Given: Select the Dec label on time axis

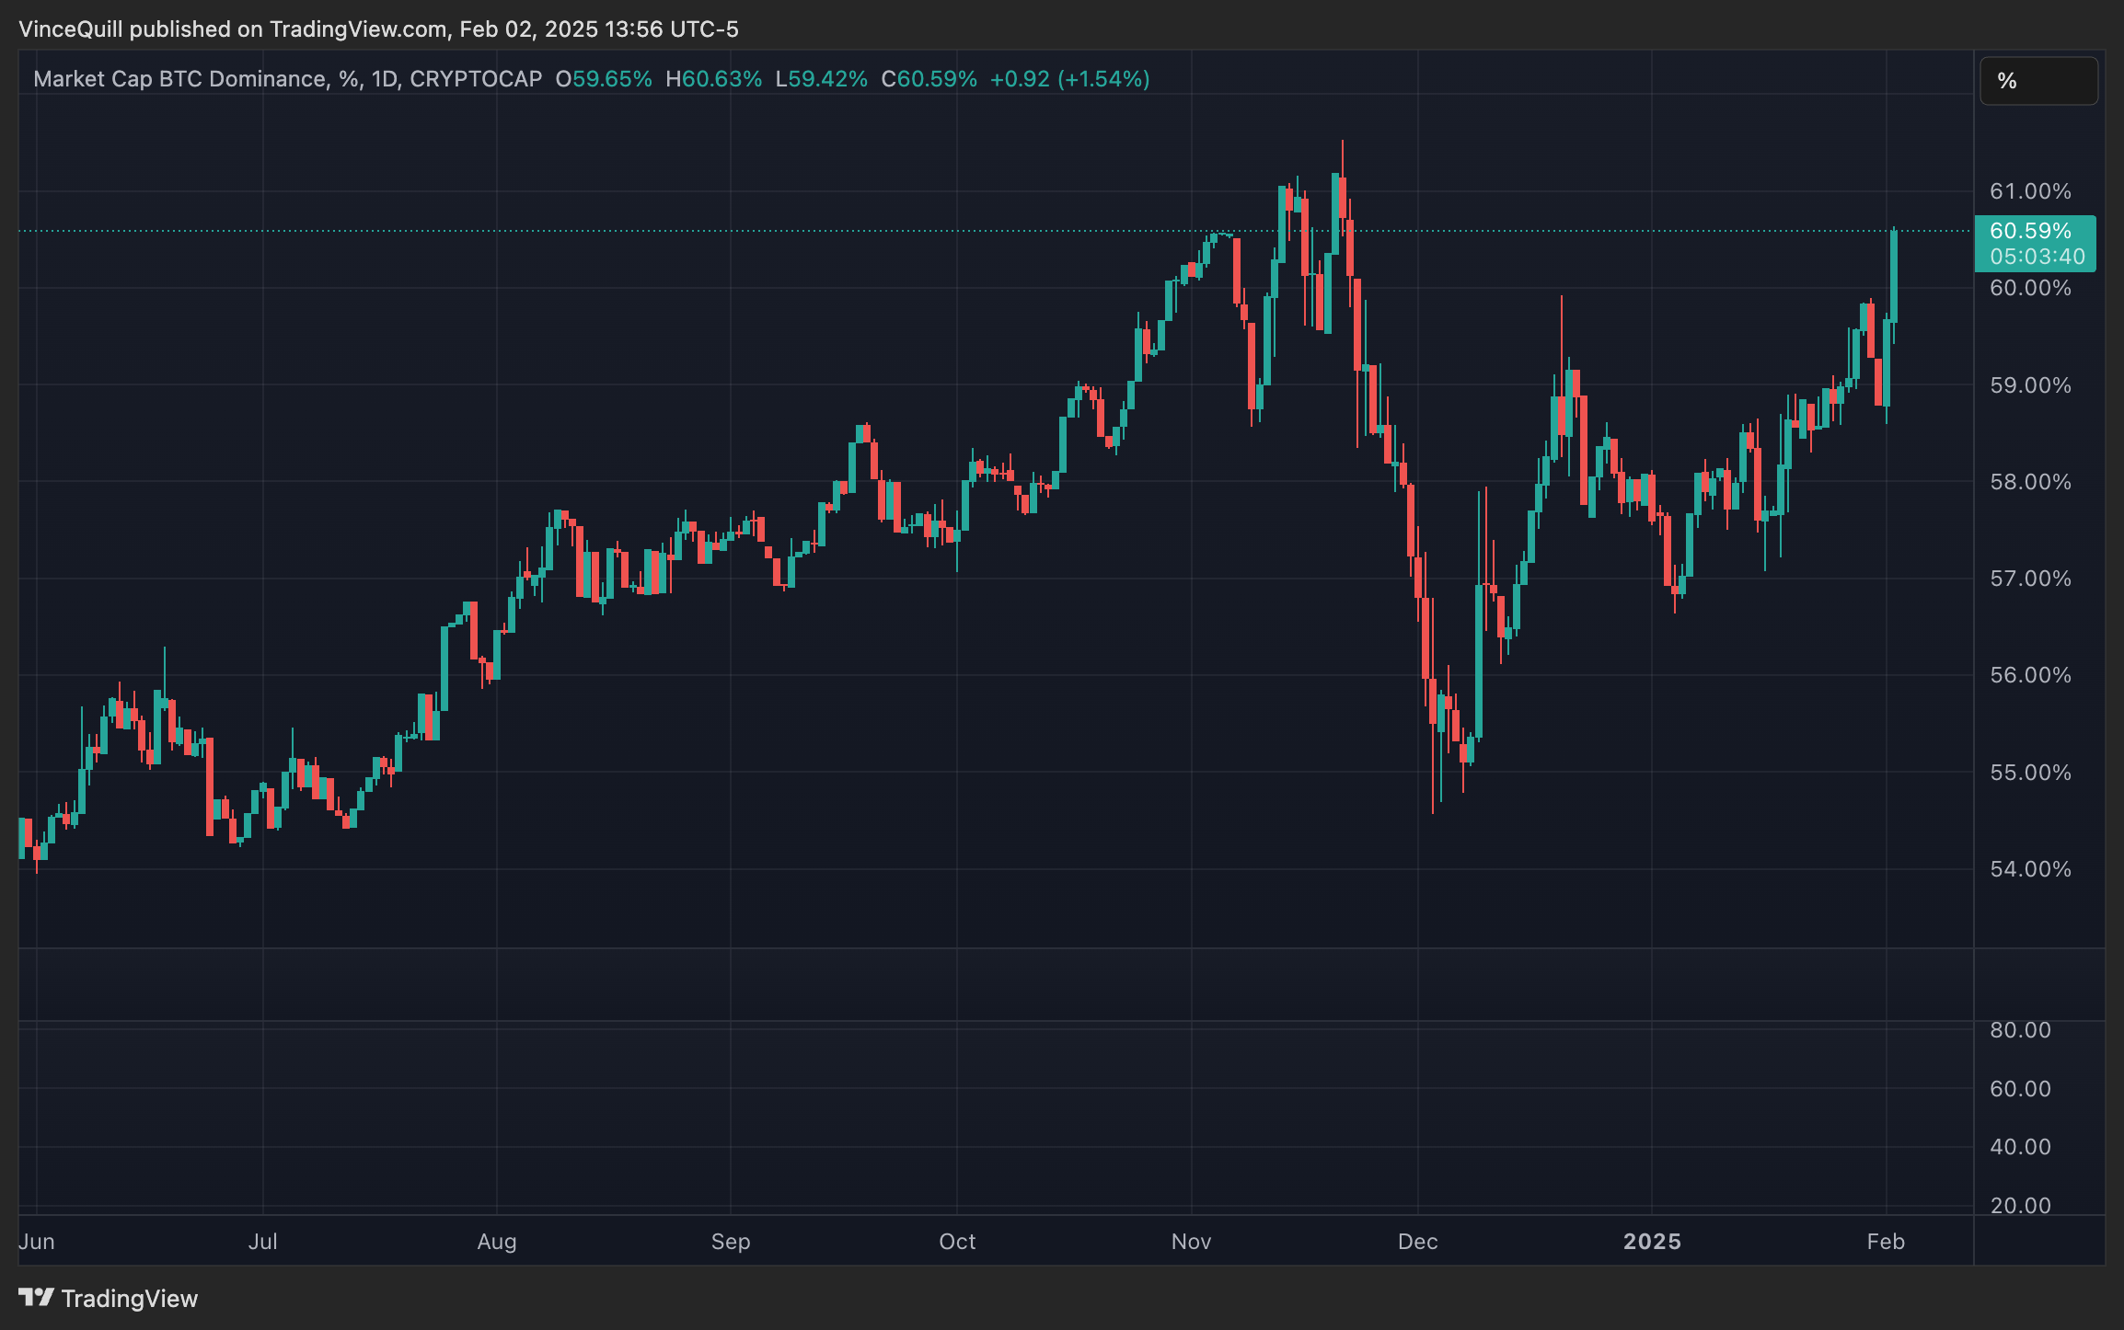Looking at the screenshot, I should click(x=1417, y=1242).
